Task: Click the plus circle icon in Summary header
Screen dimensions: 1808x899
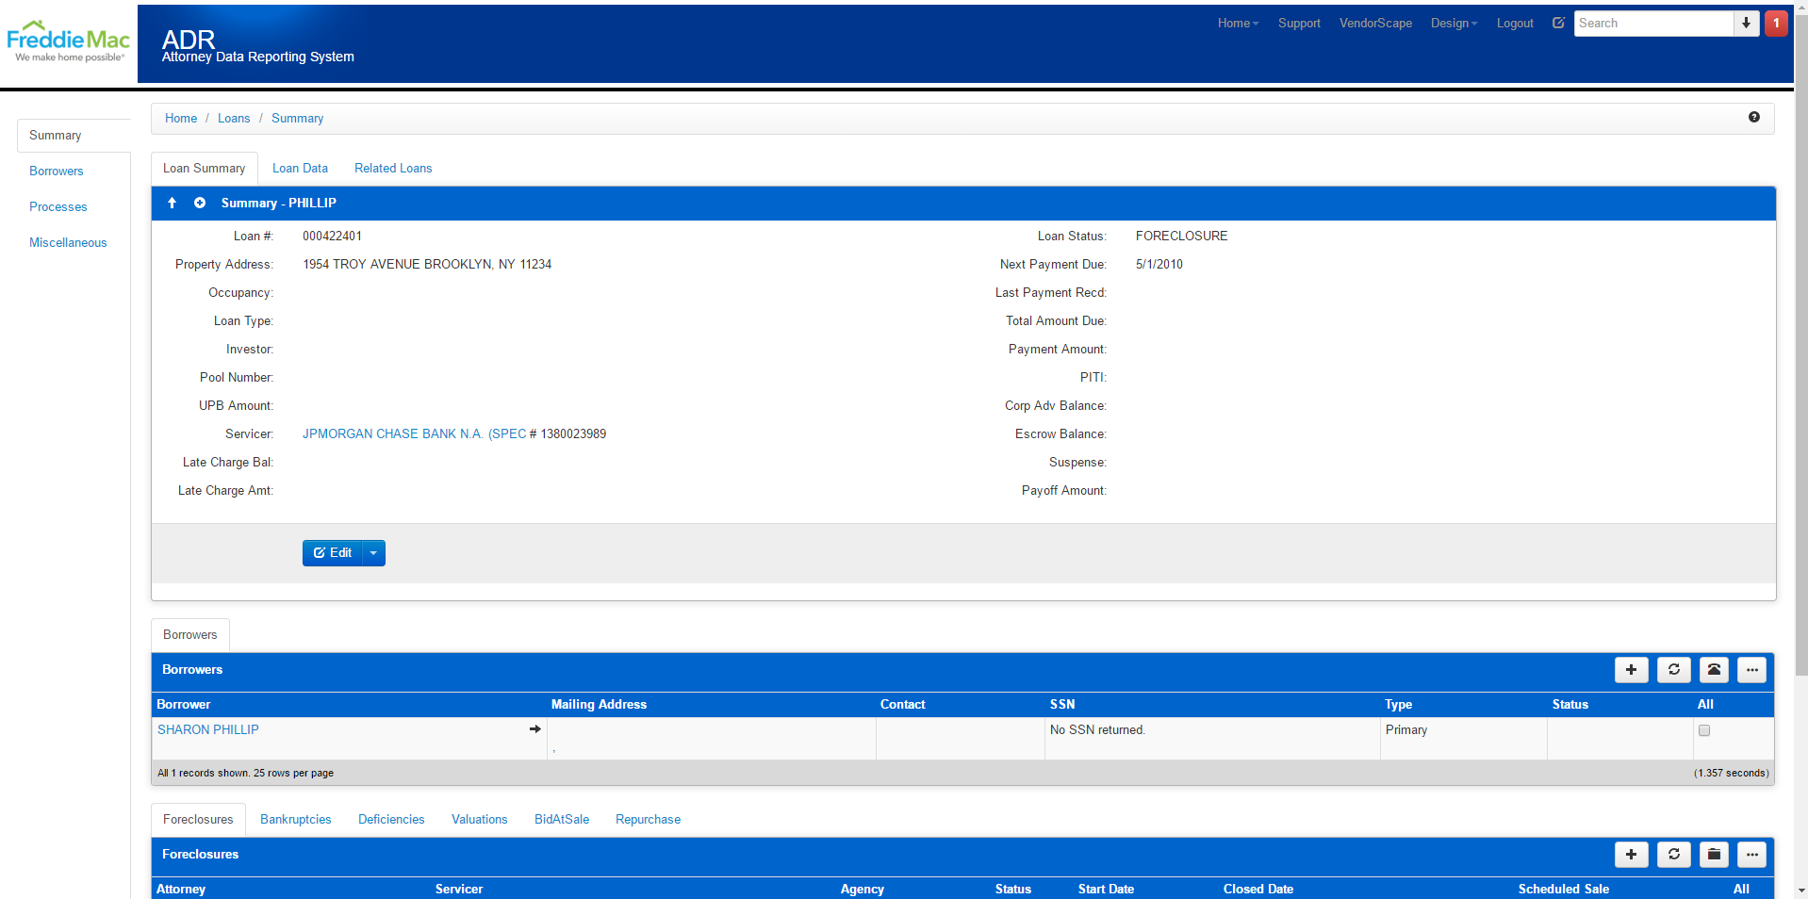Action: 200,203
